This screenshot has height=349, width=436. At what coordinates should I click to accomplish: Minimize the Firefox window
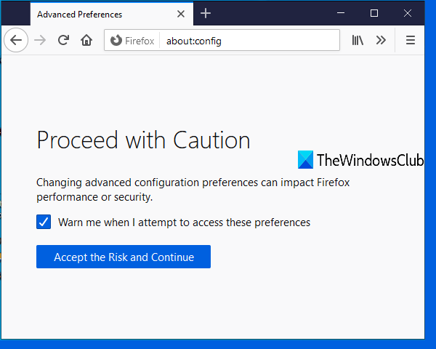(x=340, y=13)
